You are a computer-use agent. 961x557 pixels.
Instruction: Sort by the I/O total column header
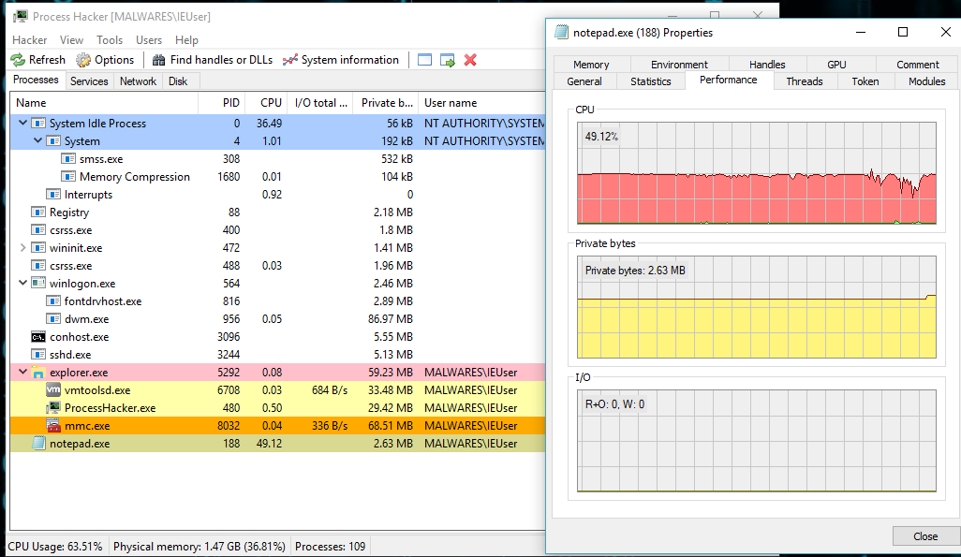(321, 103)
